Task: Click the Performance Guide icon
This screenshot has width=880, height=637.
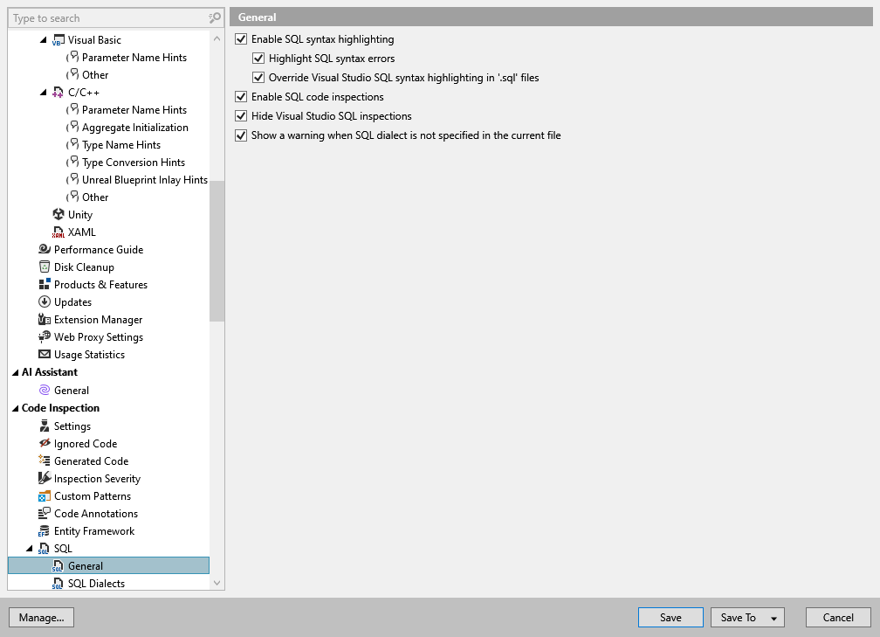Action: pyautogui.click(x=44, y=249)
